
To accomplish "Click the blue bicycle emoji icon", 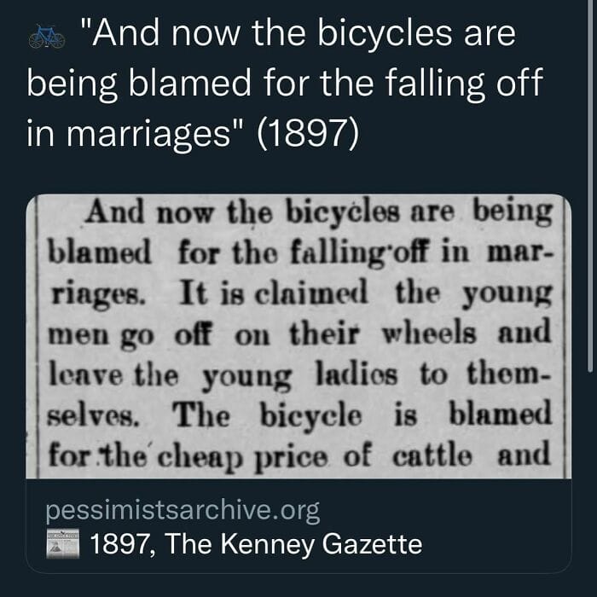I will tap(47, 37).
